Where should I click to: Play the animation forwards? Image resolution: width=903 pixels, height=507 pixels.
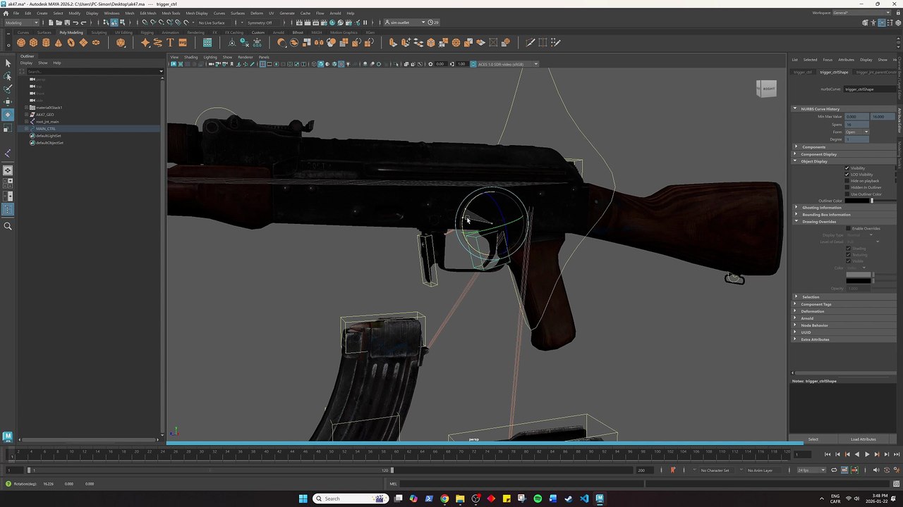(867, 455)
